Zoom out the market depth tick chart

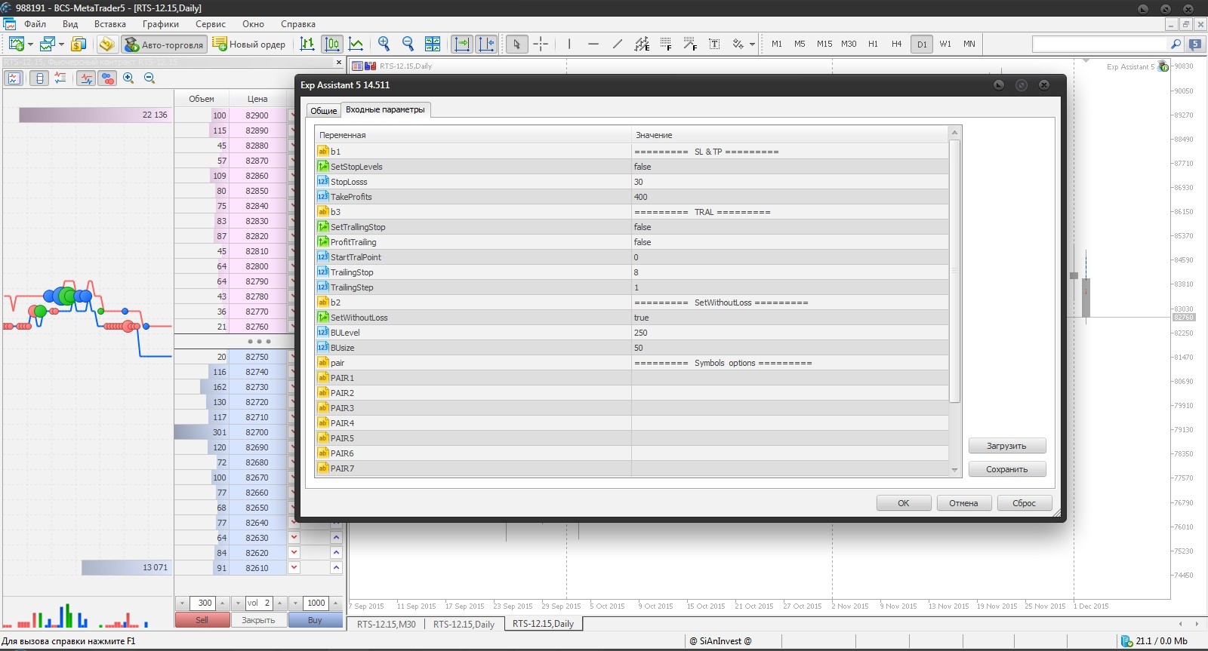coord(149,78)
